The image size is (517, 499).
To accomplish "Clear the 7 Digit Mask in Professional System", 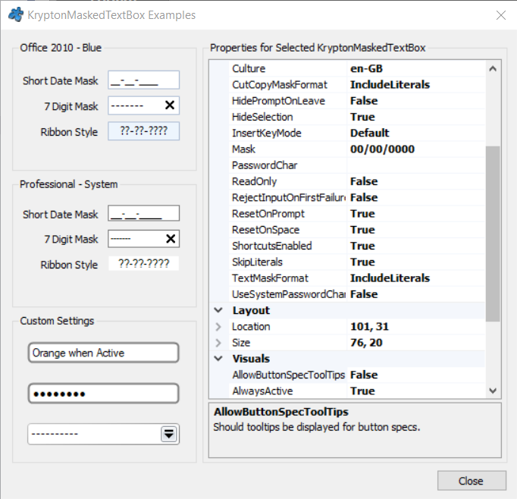I will (171, 238).
